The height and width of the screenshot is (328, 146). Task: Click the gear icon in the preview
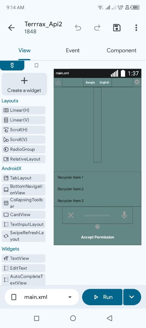(137, 82)
